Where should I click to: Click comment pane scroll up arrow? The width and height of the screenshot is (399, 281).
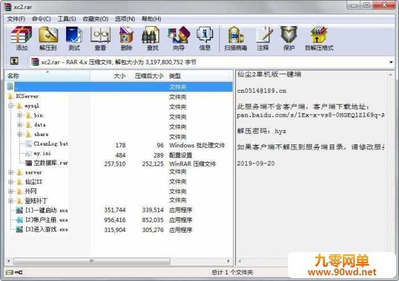pos(390,75)
